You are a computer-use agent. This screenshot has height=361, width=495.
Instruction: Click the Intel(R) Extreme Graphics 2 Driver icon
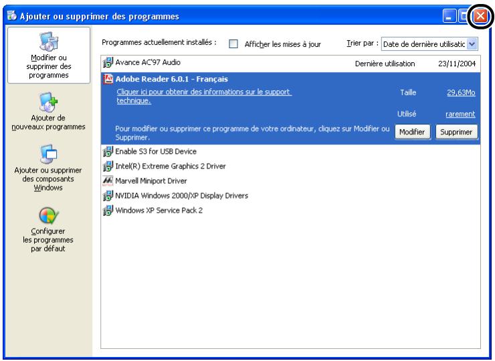click(108, 166)
